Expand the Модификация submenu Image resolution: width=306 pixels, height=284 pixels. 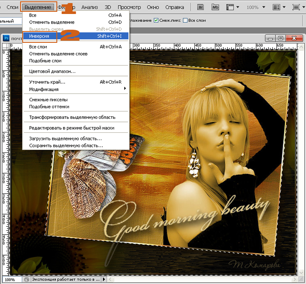(76, 89)
